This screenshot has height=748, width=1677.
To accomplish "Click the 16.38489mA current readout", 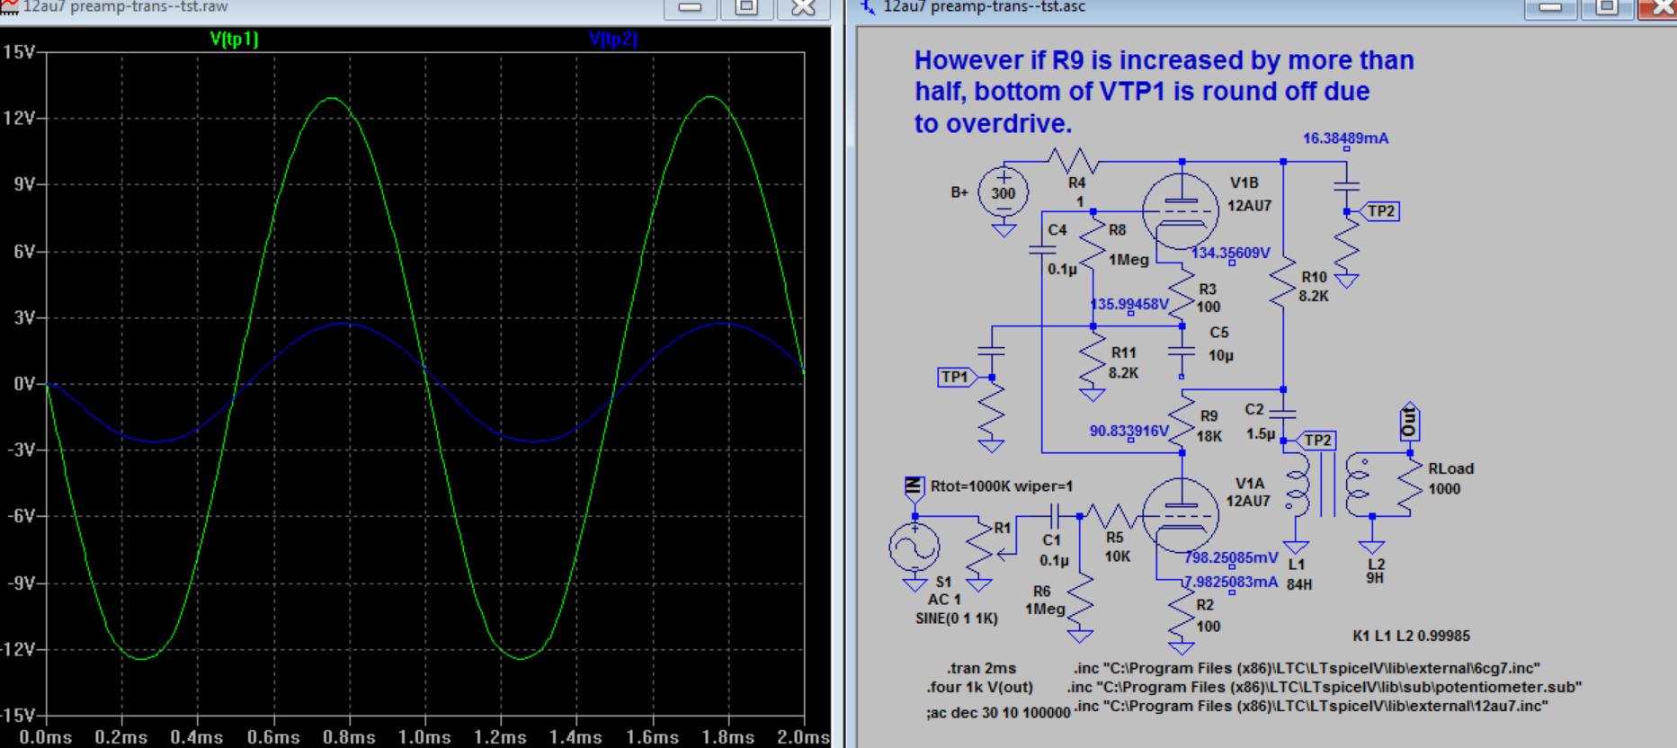I will 1345,138.
